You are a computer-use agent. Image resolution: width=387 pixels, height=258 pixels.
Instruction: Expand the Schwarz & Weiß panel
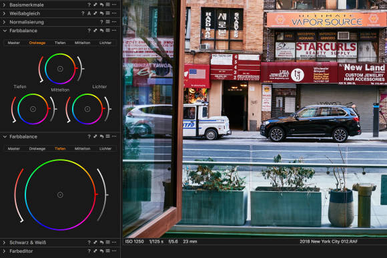(4, 243)
